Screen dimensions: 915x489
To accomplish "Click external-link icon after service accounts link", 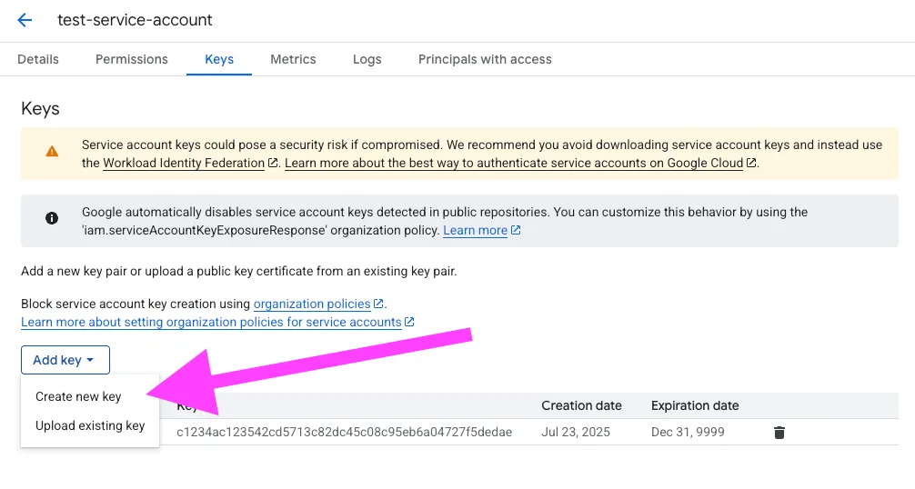I will tap(409, 322).
